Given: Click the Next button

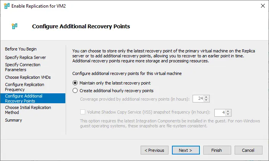Looking at the screenshot, I should (x=186, y=150).
